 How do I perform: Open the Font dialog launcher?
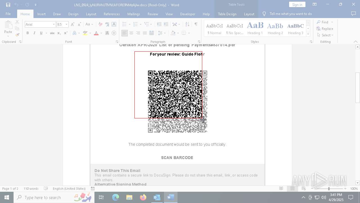(x=117, y=42)
